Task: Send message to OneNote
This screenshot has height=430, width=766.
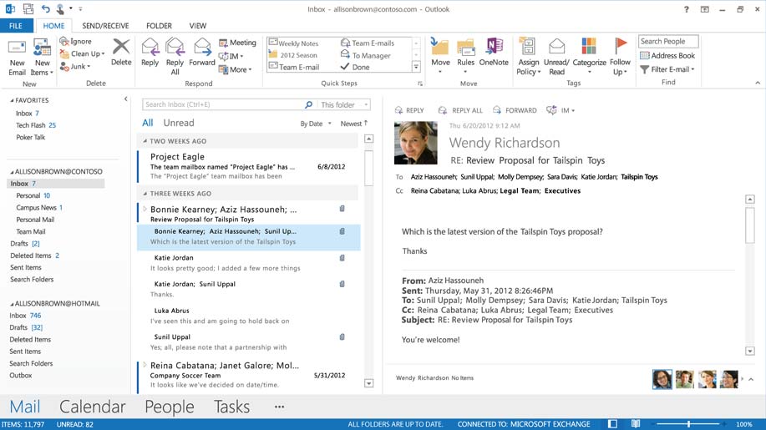Action: 494,53
